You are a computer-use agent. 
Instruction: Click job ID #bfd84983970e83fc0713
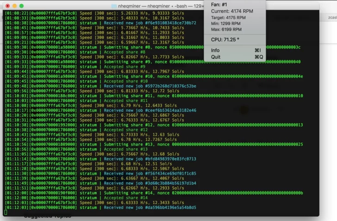point(171,159)
